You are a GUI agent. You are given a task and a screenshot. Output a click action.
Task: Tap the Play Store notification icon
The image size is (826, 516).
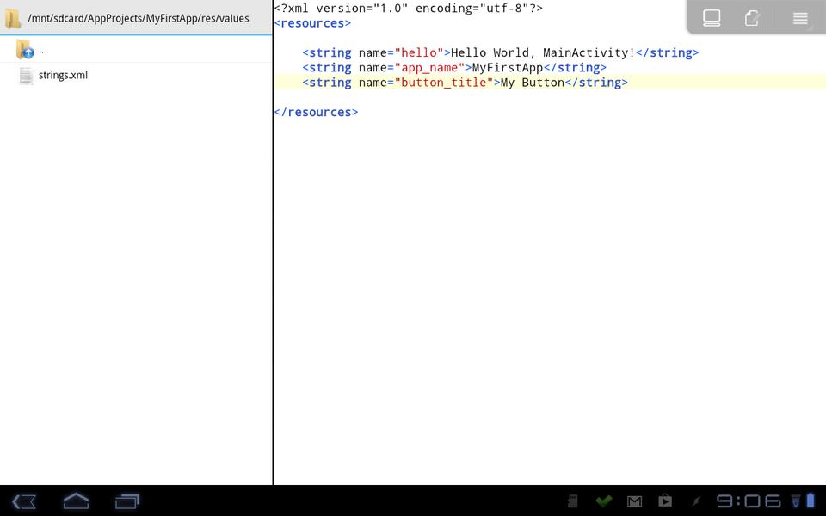665,501
